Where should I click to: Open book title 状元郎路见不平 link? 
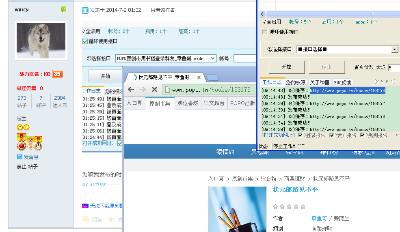point(295,189)
